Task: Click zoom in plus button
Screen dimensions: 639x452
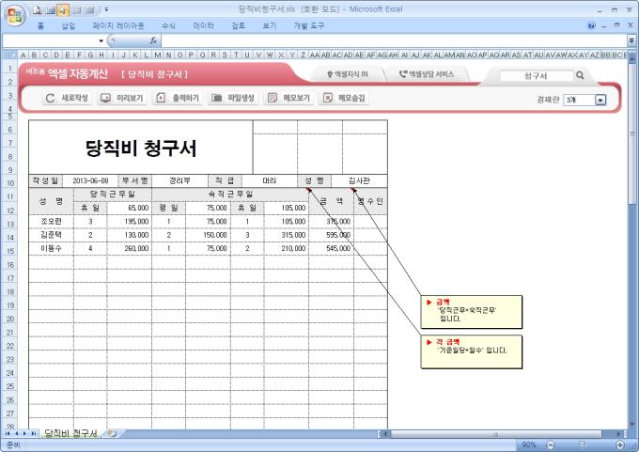Action: click(620, 444)
